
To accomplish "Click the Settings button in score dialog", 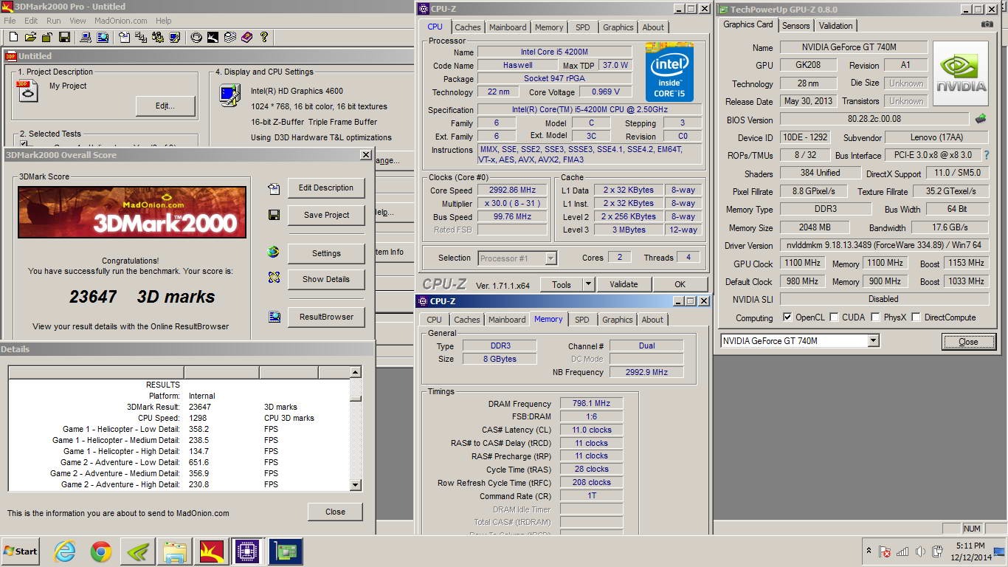I will 326,253.
